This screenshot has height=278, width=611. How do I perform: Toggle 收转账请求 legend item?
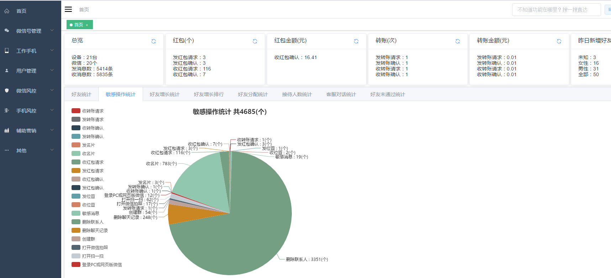pyautogui.click(x=88, y=111)
